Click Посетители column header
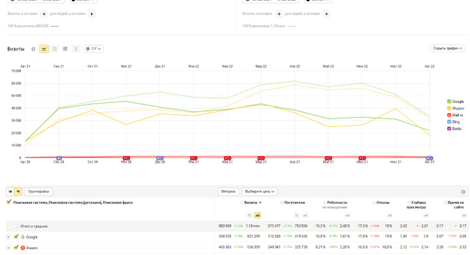 point(294,203)
